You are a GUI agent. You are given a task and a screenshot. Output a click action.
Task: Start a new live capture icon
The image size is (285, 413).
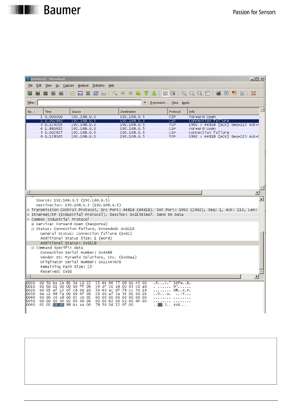45,93
